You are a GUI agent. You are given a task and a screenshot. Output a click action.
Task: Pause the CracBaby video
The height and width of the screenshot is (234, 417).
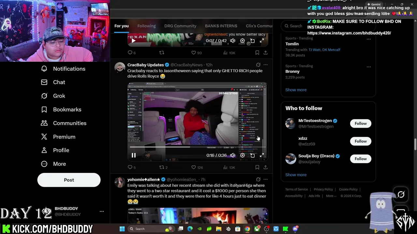134,155
